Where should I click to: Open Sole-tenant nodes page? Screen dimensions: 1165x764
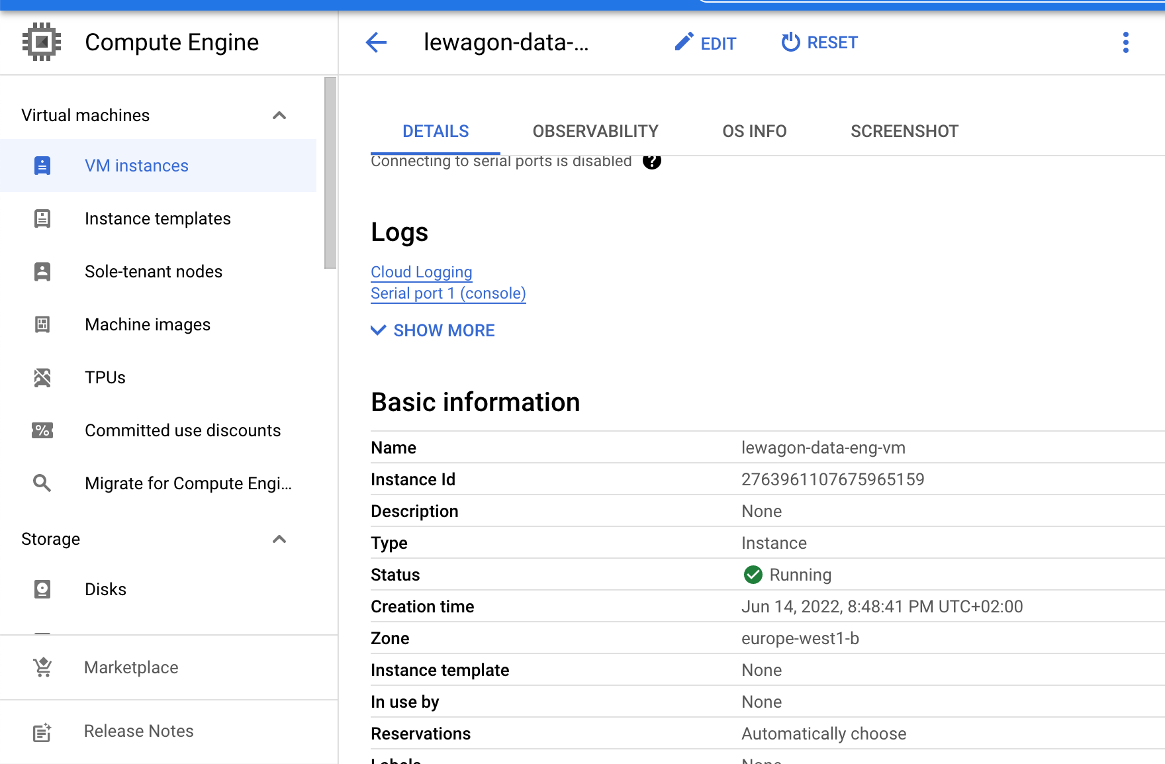[x=158, y=271]
